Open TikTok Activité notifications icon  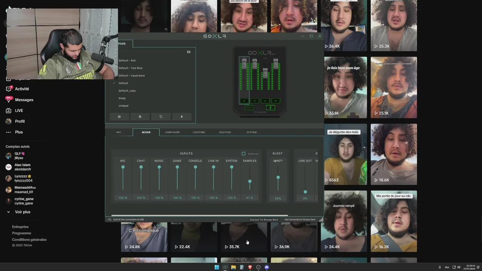[x=8, y=89]
